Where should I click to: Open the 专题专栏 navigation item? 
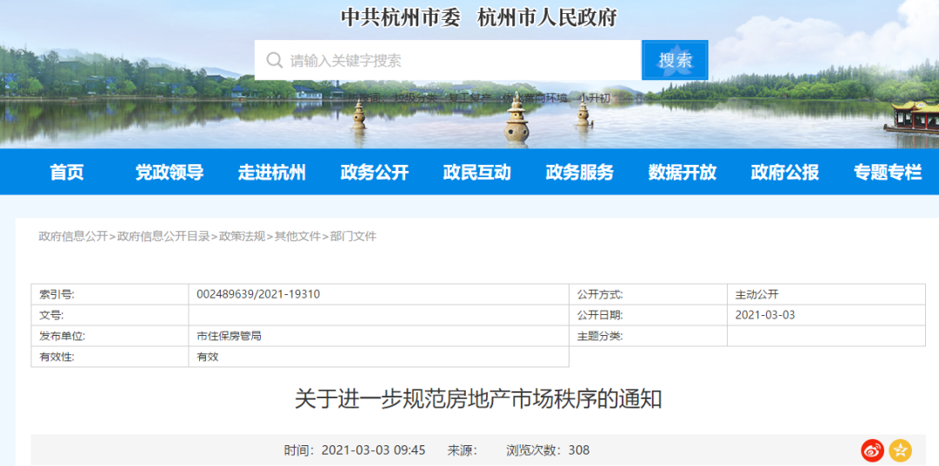[x=888, y=172]
